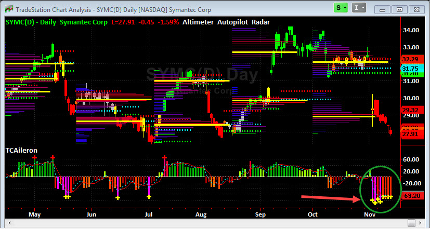Image resolution: width=430 pixels, height=229 pixels.
Task: Select the 'Altimeter' indicator label
Action: (198, 22)
